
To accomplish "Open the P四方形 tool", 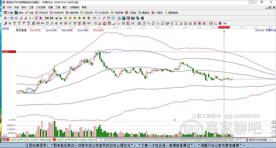I will click(42, 13).
